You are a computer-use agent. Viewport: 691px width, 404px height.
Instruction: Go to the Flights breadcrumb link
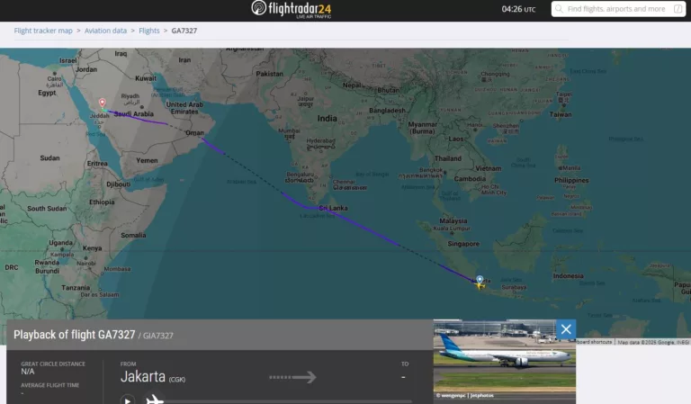(x=149, y=31)
